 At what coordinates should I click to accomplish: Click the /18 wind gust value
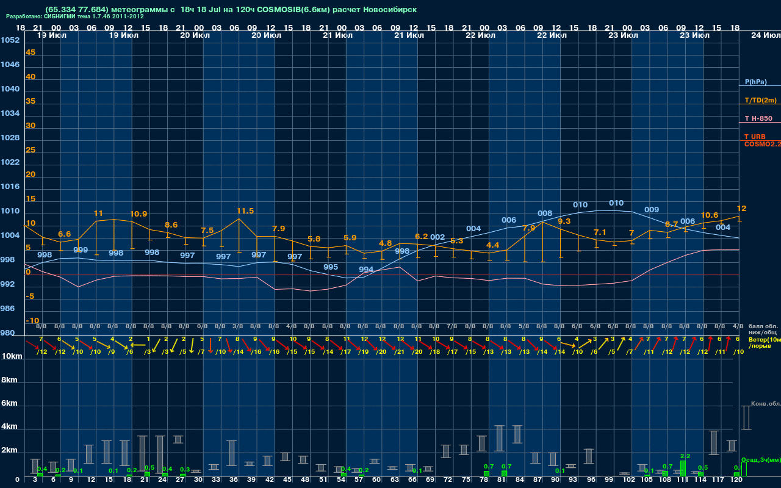[434, 352]
